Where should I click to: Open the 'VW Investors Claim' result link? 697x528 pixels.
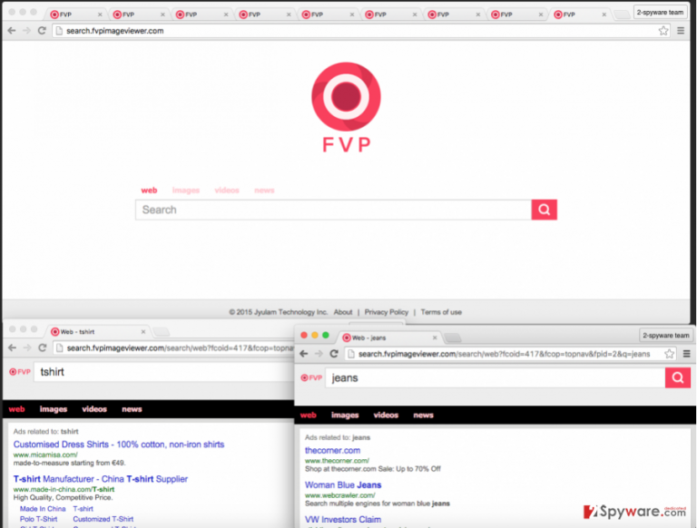(x=343, y=520)
